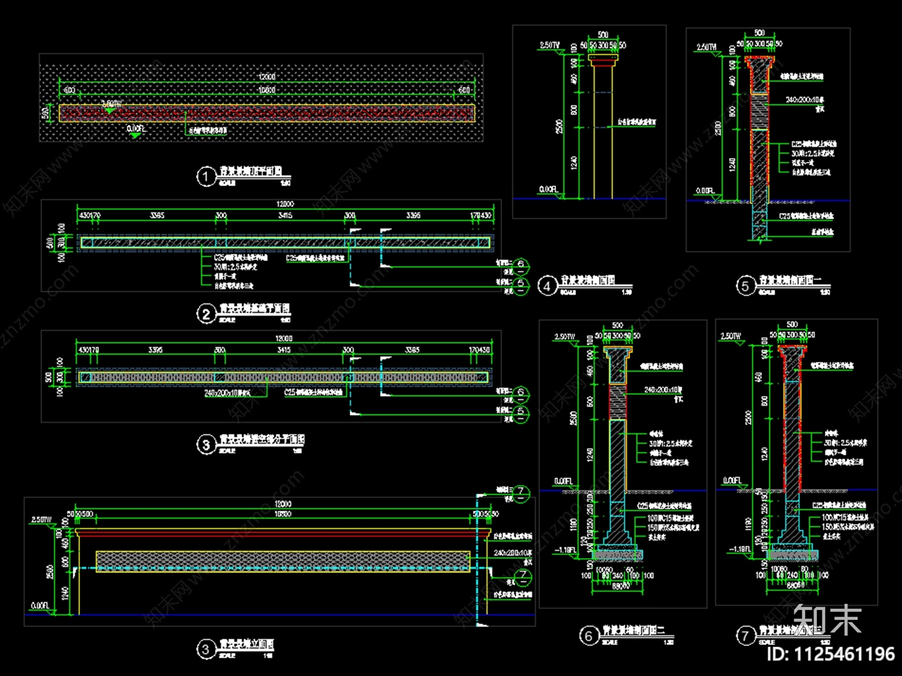Select the "2.50TW" label in the elevation drawing
Viewport: 902px width, 676px height.
pyautogui.click(x=42, y=519)
